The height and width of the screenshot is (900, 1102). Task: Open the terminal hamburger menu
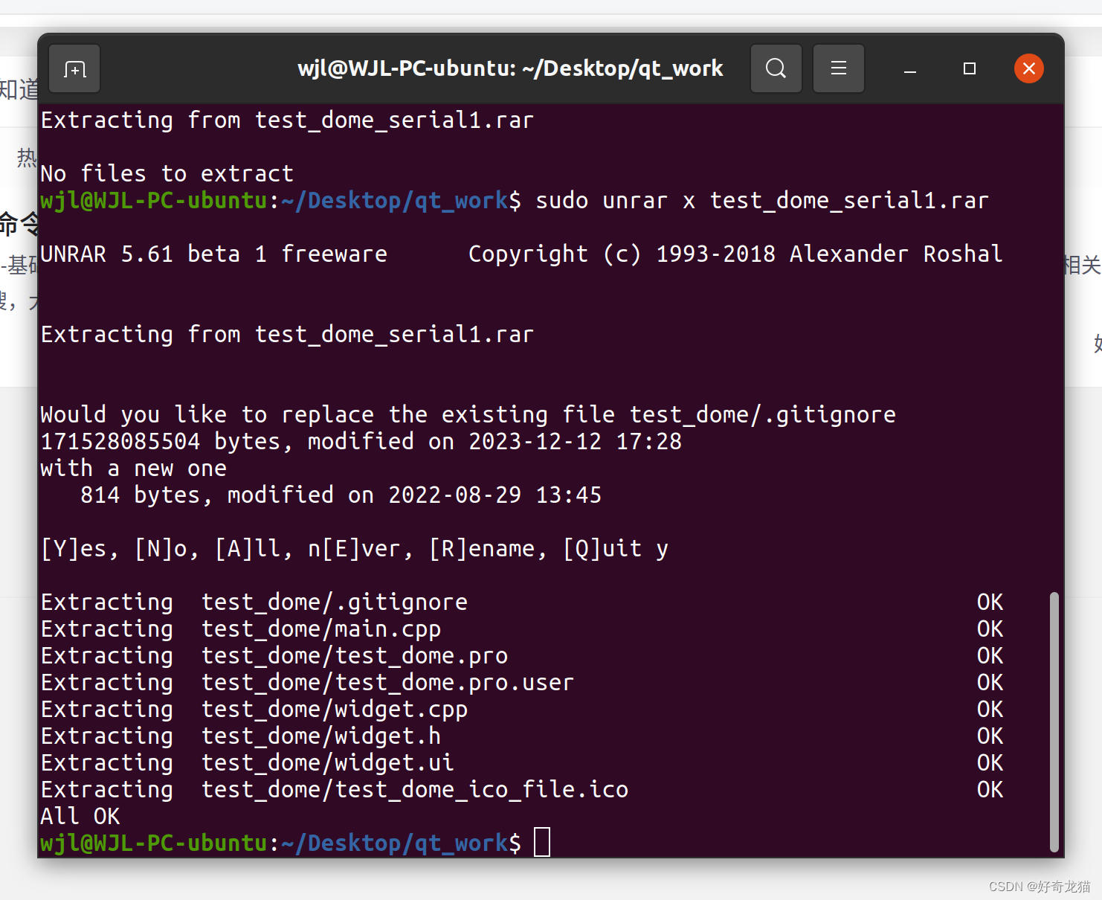(838, 68)
